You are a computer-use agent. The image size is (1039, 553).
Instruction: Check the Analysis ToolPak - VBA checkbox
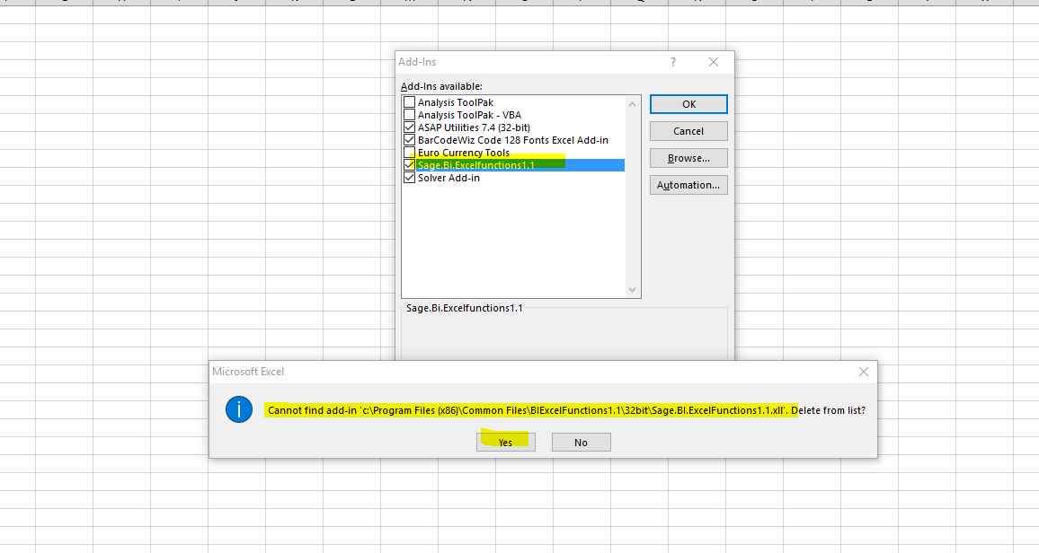410,115
